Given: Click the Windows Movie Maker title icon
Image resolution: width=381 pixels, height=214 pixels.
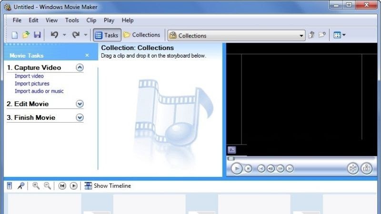Looking at the screenshot, I should tap(8, 7).
